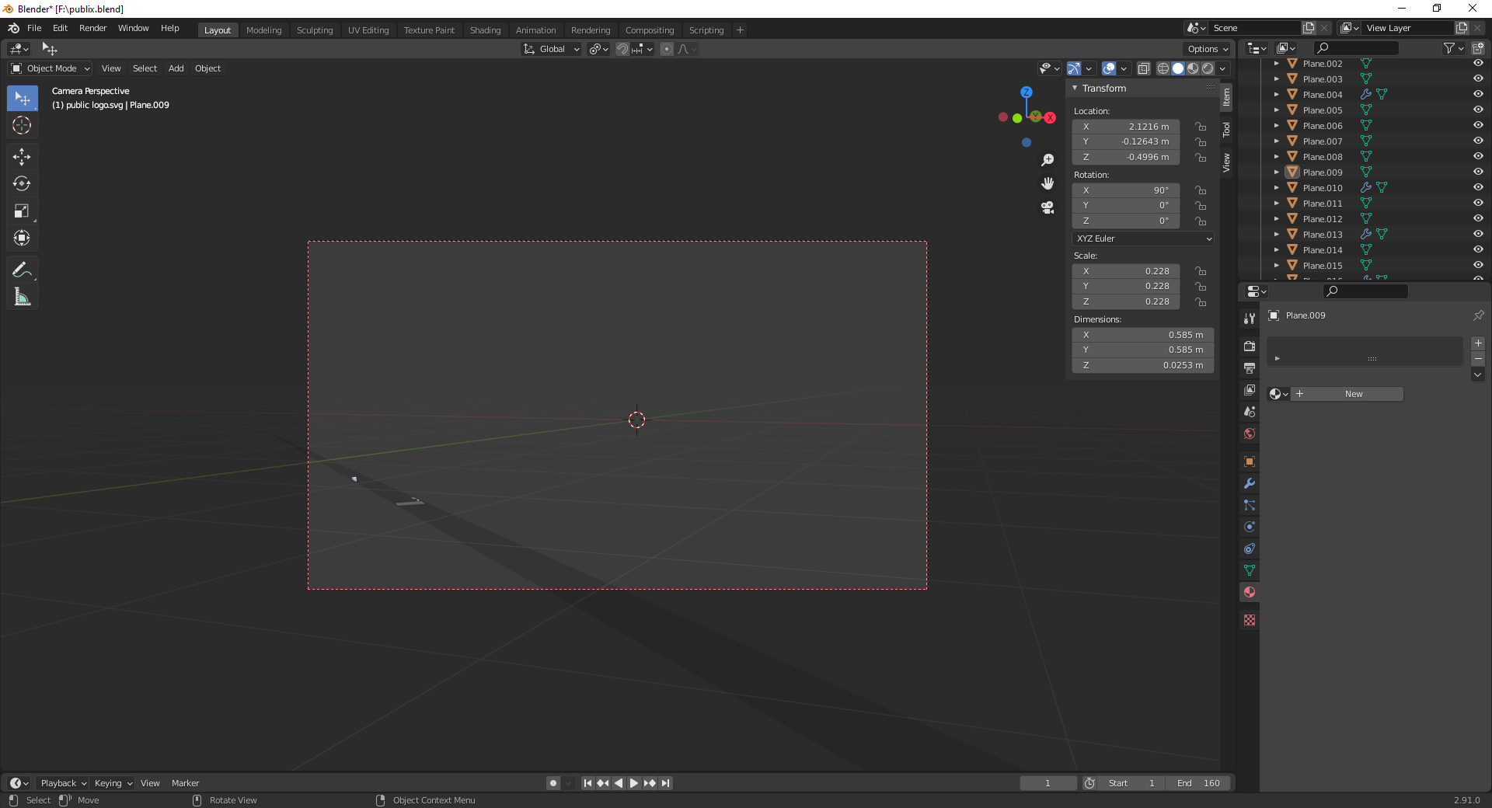Open the Output properties tab
The image size is (1492, 808).
pos(1250,368)
